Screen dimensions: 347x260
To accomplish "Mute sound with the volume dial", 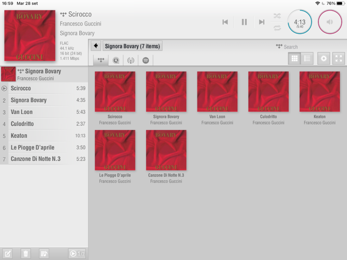I will pyautogui.click(x=330, y=22).
